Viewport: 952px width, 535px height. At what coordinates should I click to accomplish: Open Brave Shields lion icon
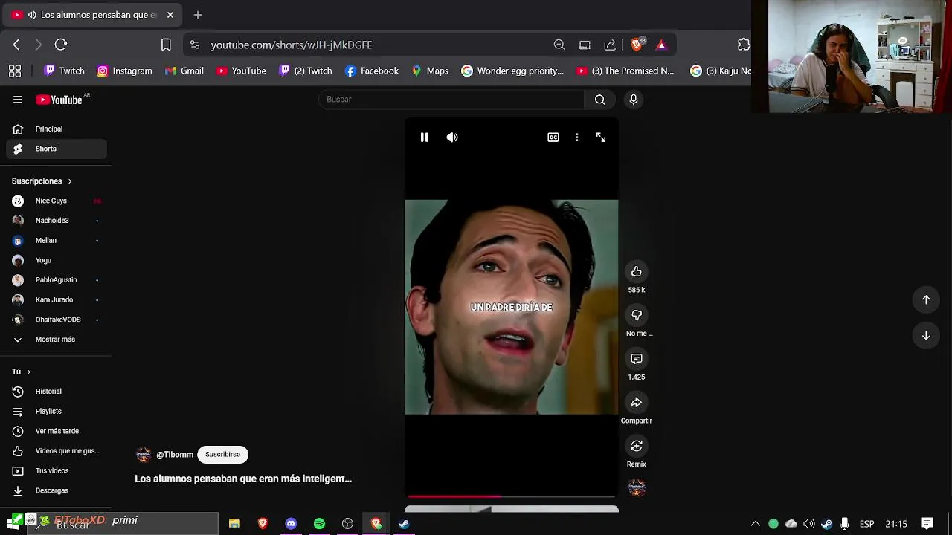[x=637, y=45]
